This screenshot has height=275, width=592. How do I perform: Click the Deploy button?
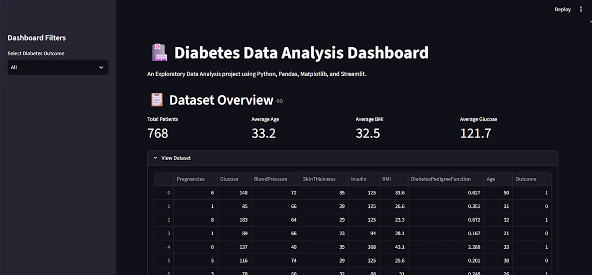click(x=562, y=10)
